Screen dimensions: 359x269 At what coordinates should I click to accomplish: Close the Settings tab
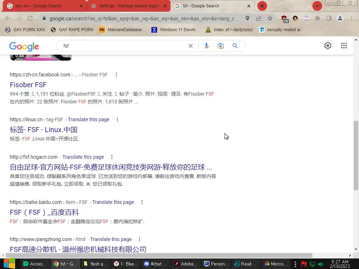[165, 6]
